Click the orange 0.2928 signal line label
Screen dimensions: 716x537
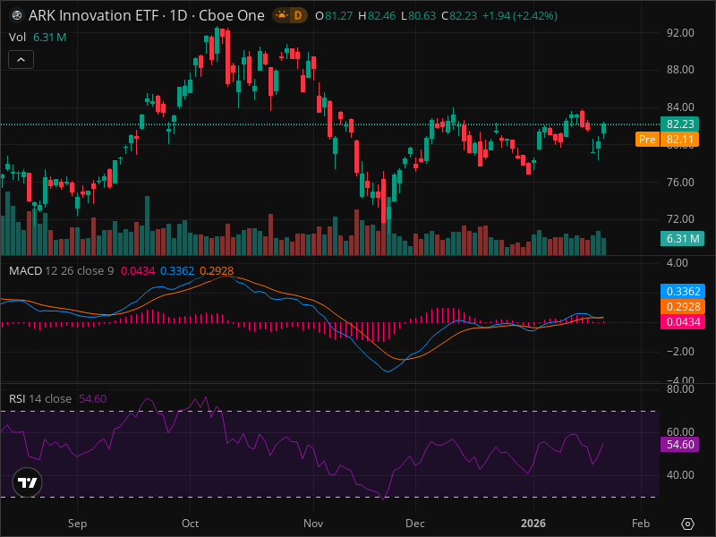tap(683, 306)
